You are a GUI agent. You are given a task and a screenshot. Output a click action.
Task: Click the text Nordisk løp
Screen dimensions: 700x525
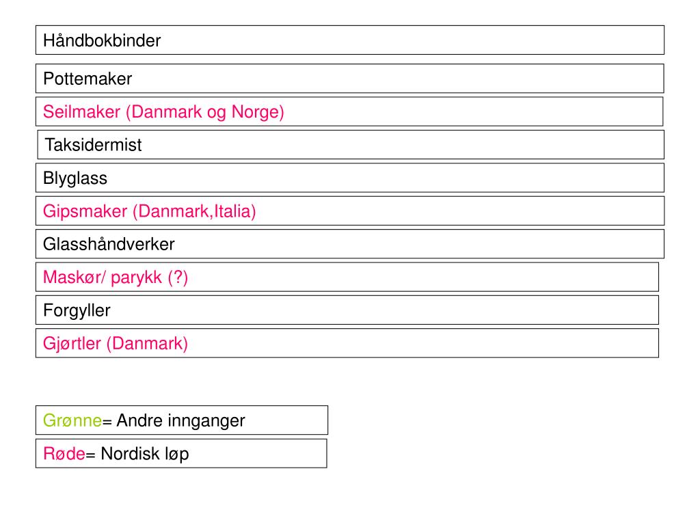pos(145,454)
